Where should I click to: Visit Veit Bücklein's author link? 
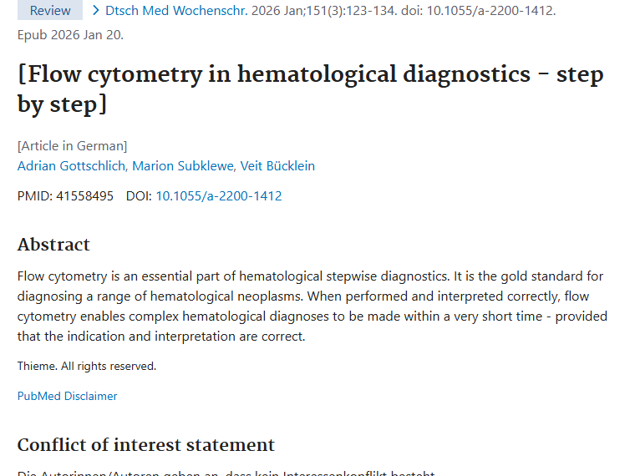click(x=277, y=165)
